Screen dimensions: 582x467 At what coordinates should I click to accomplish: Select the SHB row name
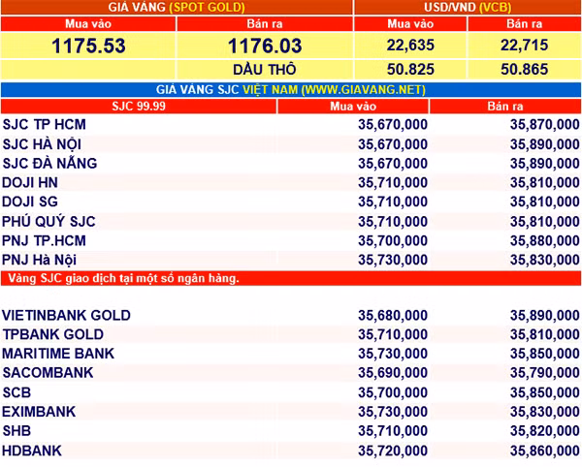click(x=16, y=431)
